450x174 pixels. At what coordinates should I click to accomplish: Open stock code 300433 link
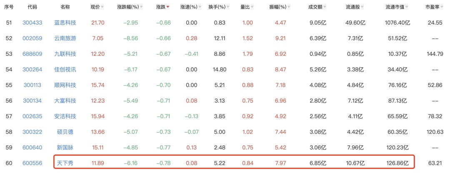pyautogui.click(x=32, y=22)
